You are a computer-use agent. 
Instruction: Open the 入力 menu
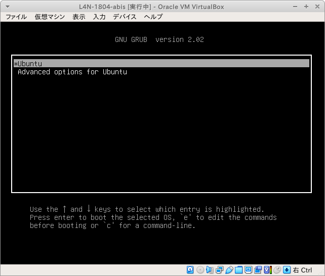pos(99,17)
